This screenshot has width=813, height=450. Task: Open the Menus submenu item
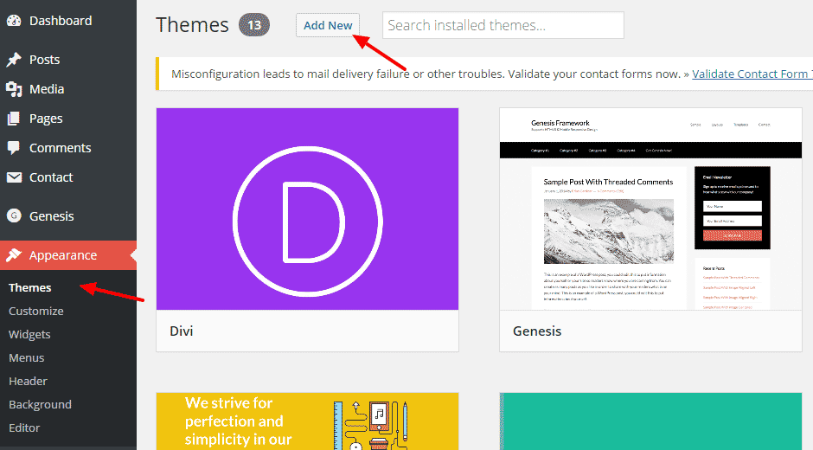pyautogui.click(x=27, y=357)
